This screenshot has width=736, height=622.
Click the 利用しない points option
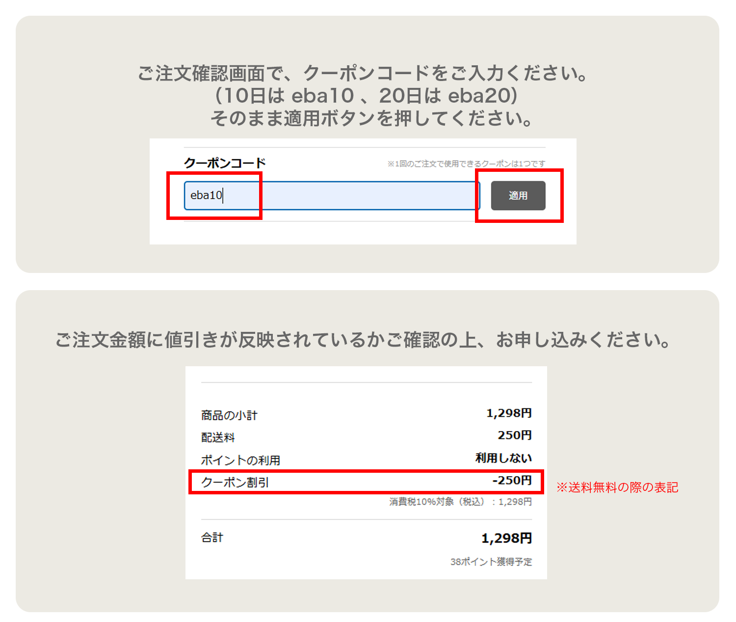pyautogui.click(x=503, y=458)
